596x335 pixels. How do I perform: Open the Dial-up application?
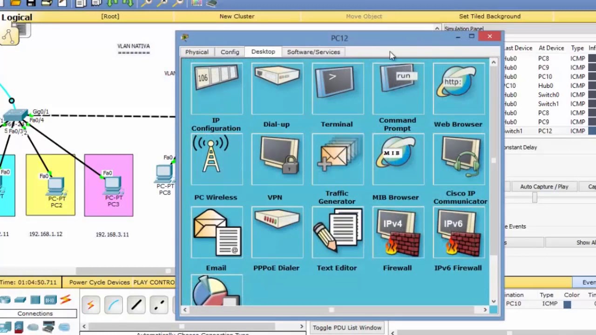click(x=277, y=89)
